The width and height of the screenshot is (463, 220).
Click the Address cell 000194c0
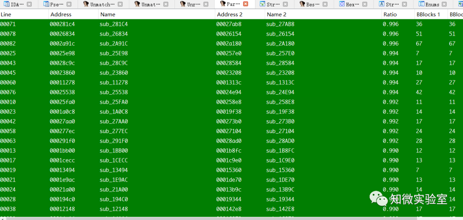point(62,199)
